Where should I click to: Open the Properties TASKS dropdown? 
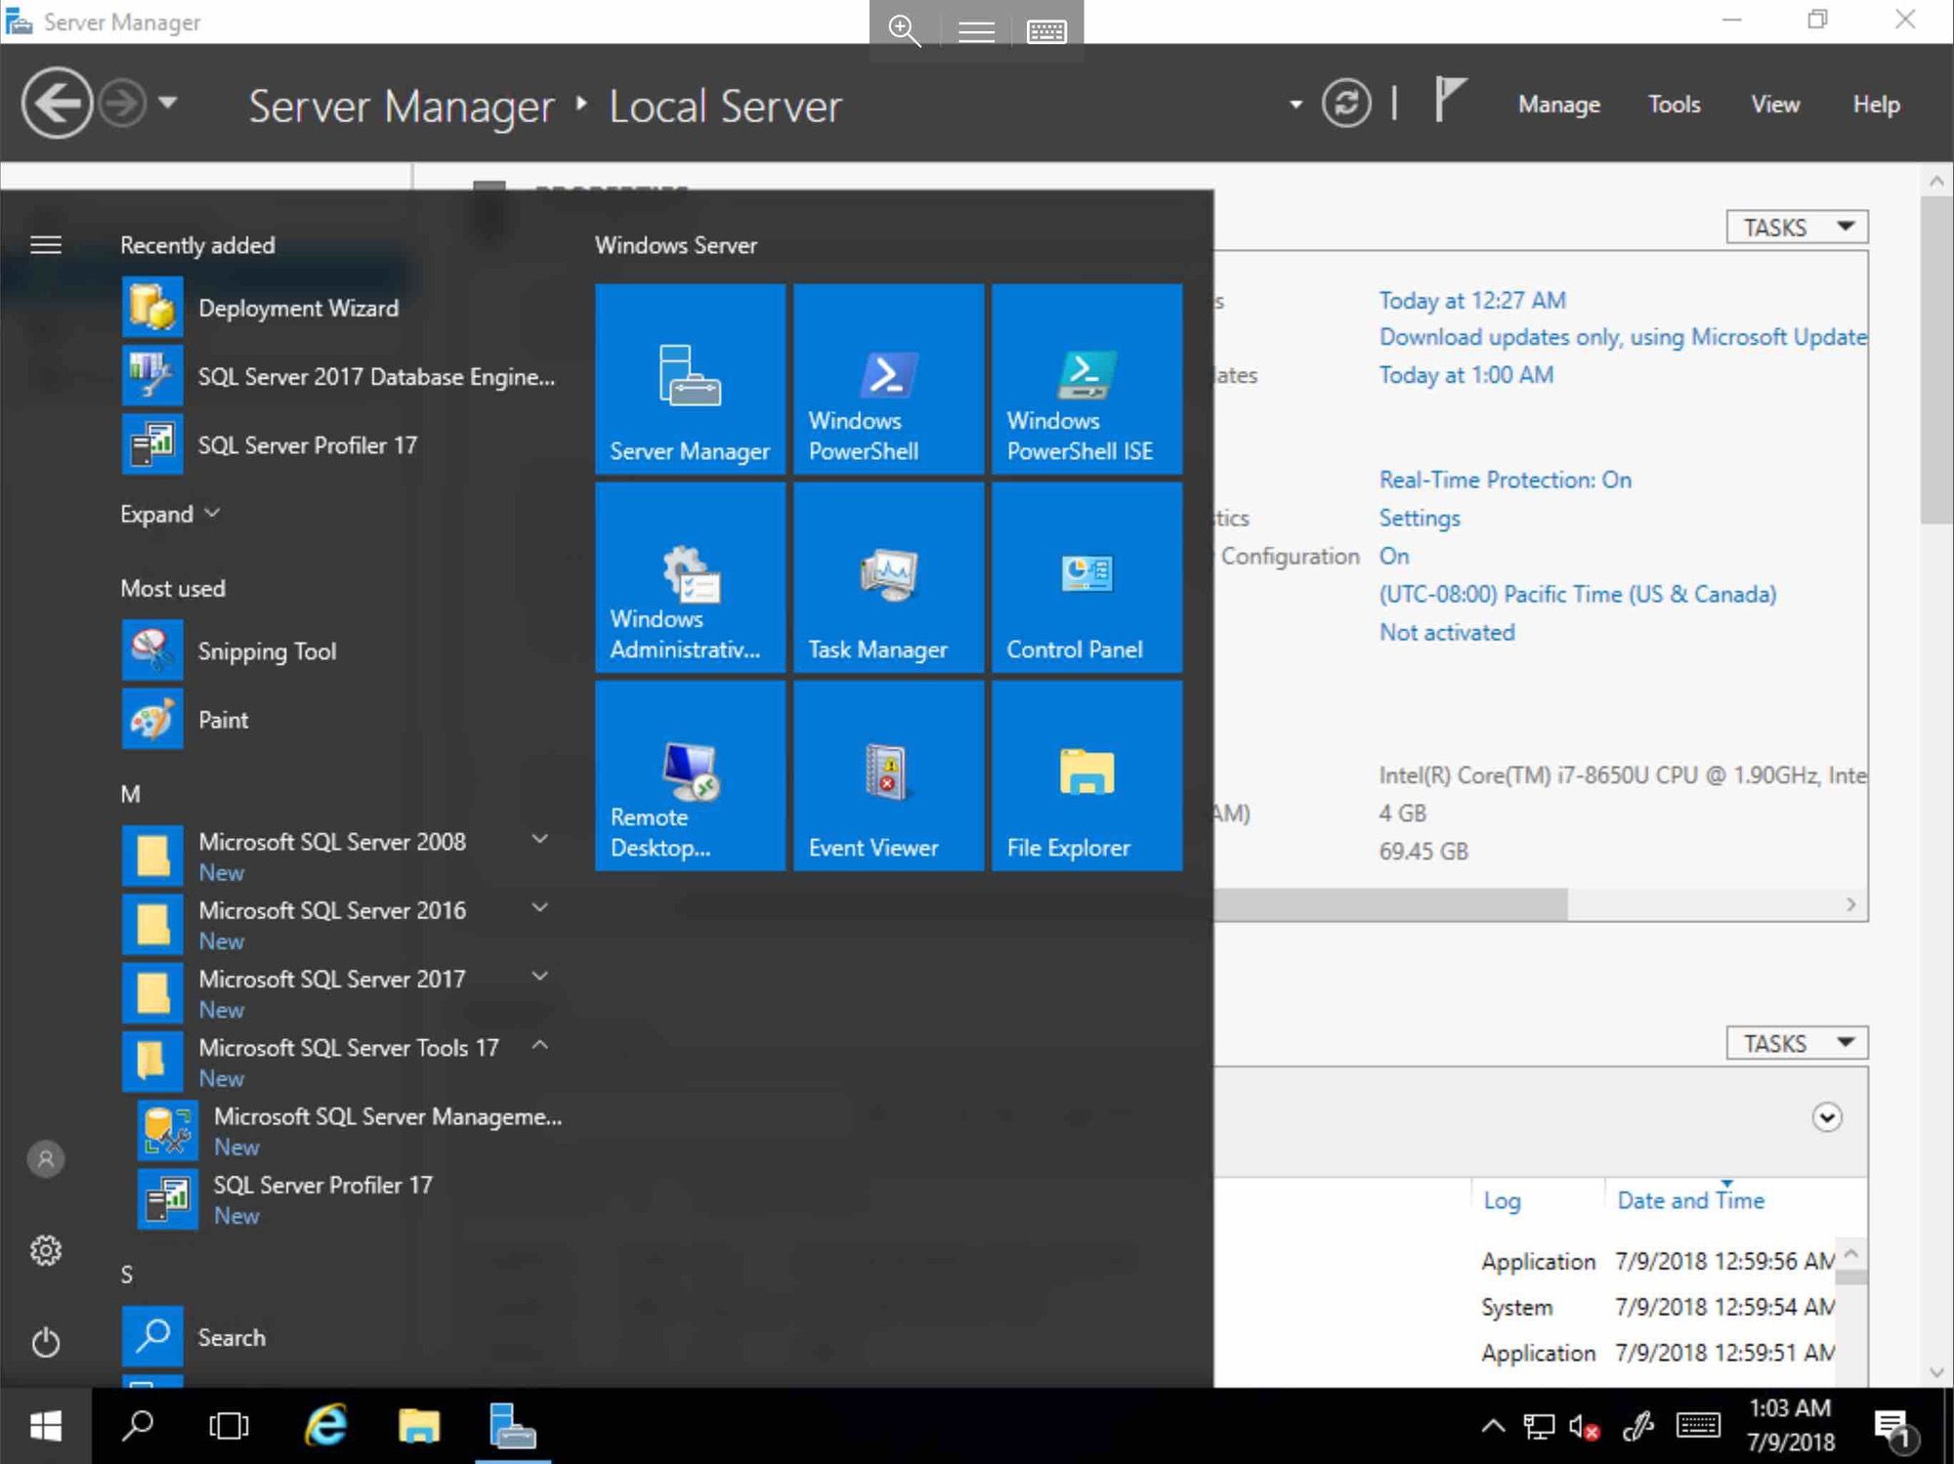(1797, 227)
